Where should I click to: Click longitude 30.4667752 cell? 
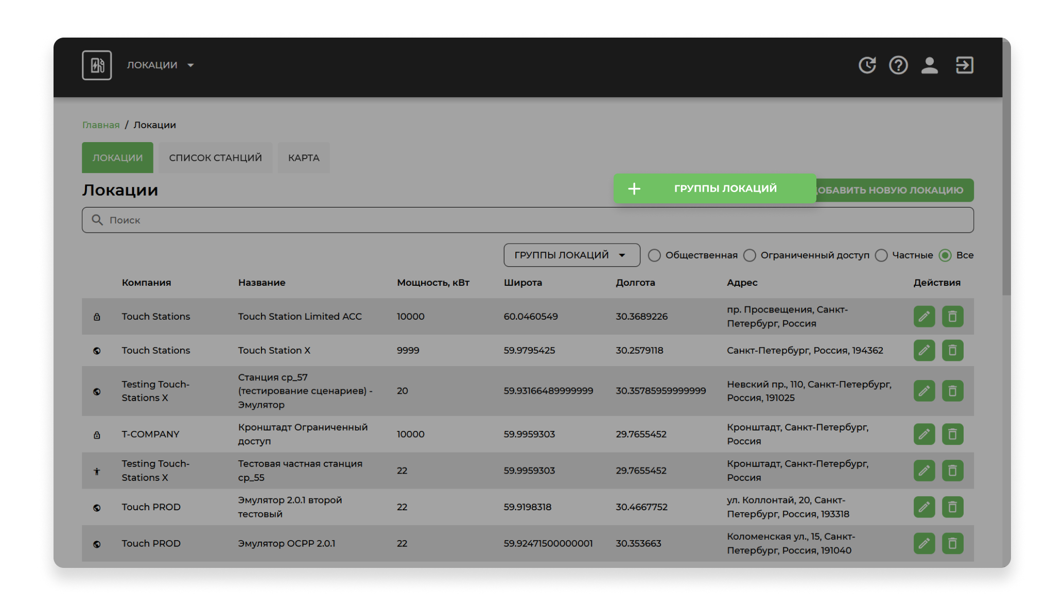(641, 507)
